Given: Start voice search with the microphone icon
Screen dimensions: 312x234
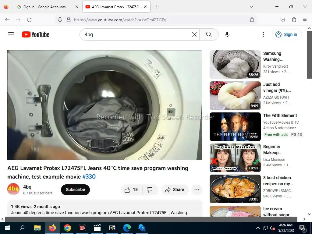Looking at the screenshot, I should coord(227,34).
